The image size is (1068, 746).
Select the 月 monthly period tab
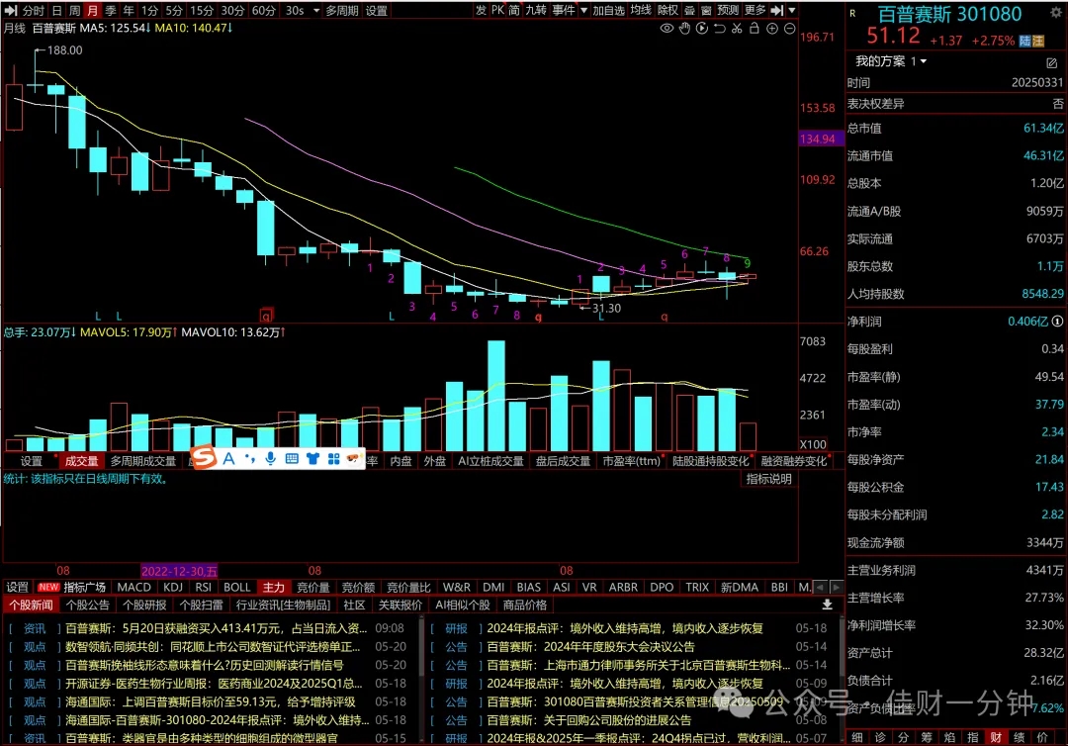click(92, 10)
